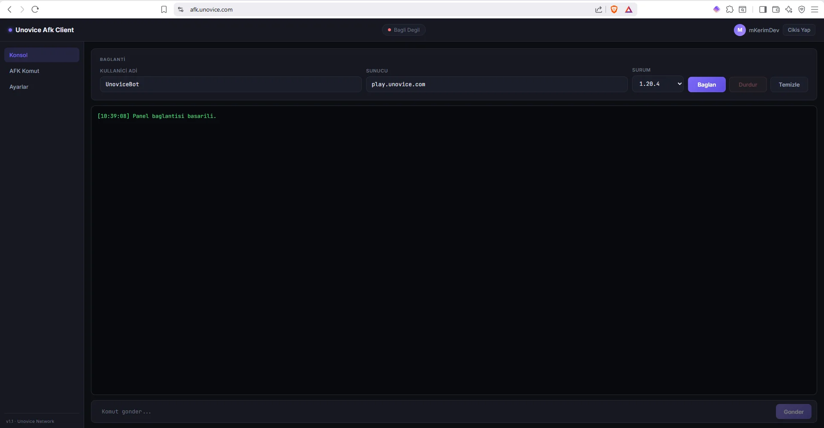Click the Unovice Afk Client title
Image resolution: width=824 pixels, height=428 pixels.
(45, 30)
